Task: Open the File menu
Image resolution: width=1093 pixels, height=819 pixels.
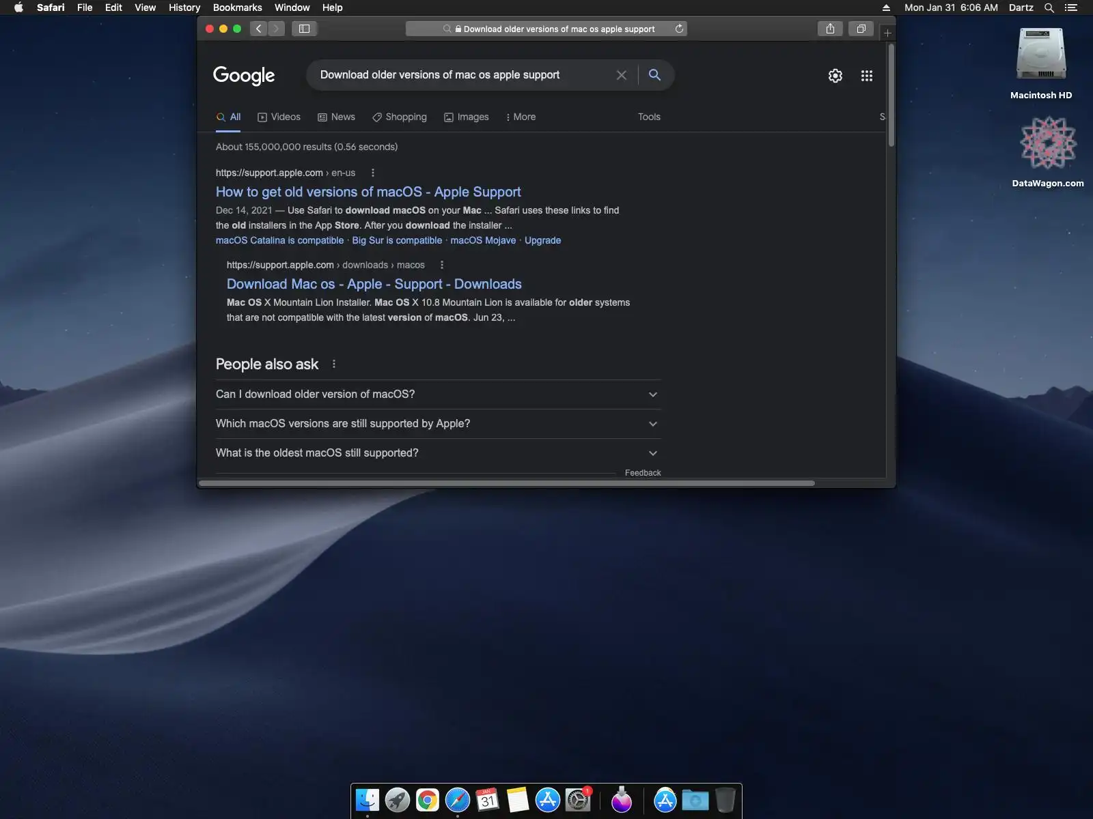Action: (x=85, y=8)
